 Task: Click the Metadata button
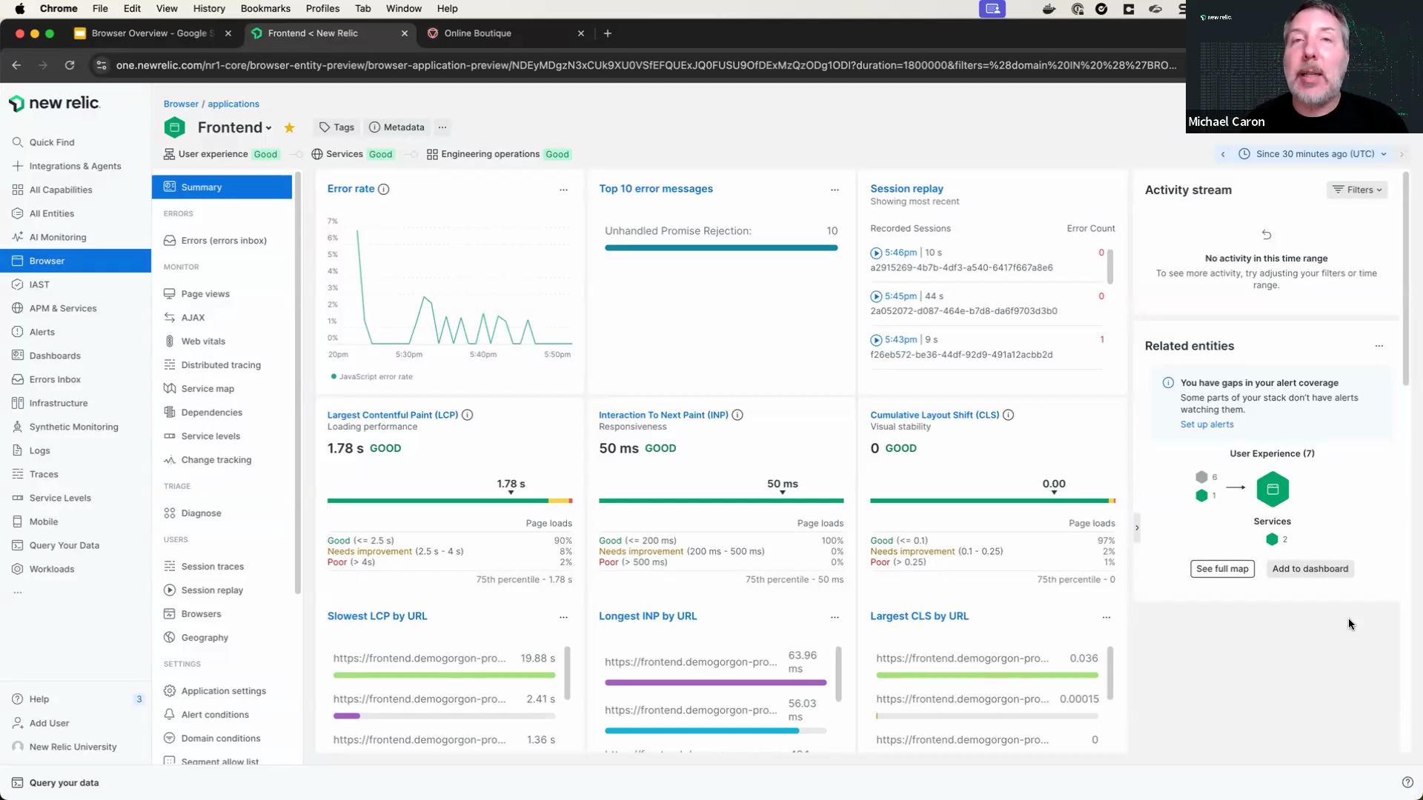click(x=397, y=127)
